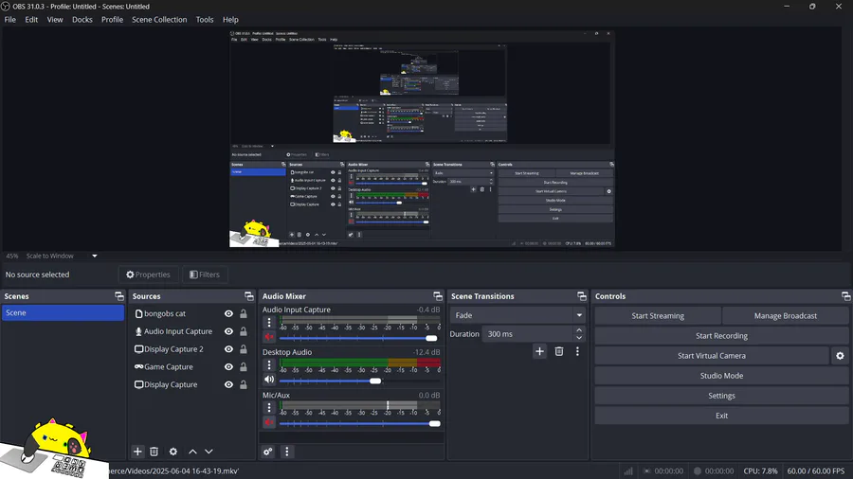Add a new source with plus icon
Screen dimensions: 853x479
pyautogui.click(x=137, y=452)
